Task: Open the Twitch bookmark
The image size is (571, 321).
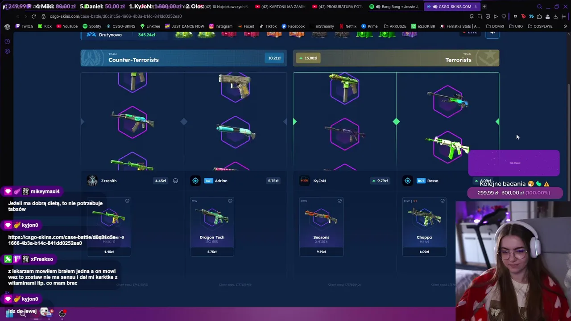Action: (x=24, y=26)
